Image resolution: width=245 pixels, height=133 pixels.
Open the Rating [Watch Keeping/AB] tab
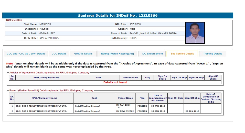click(x=117, y=54)
